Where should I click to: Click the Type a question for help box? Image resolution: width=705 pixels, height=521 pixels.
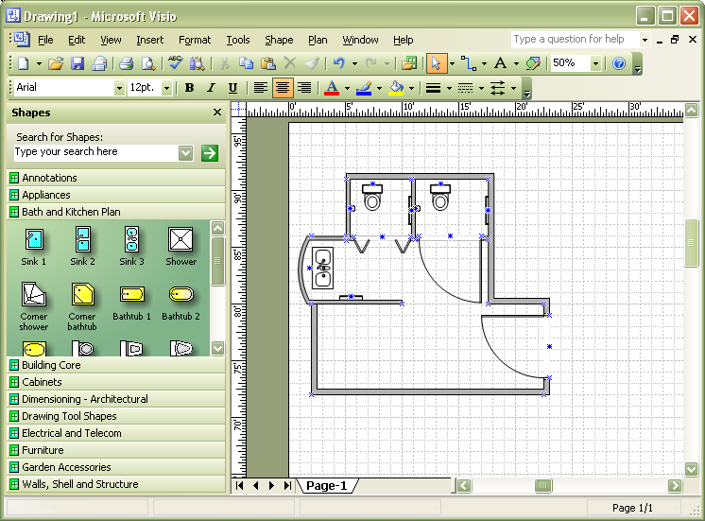[576, 40]
